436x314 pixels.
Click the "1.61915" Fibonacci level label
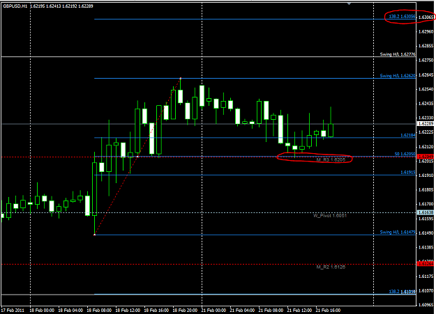[x=407, y=173]
